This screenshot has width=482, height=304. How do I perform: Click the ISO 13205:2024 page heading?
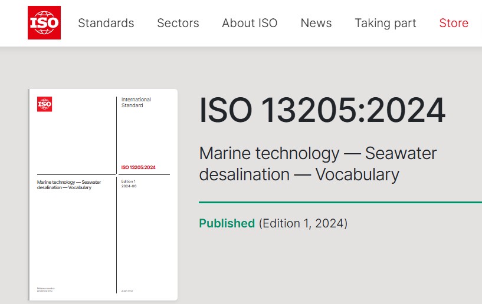click(x=322, y=110)
